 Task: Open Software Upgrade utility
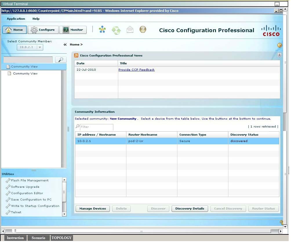(25, 187)
